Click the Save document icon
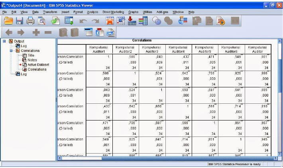 point(19,22)
